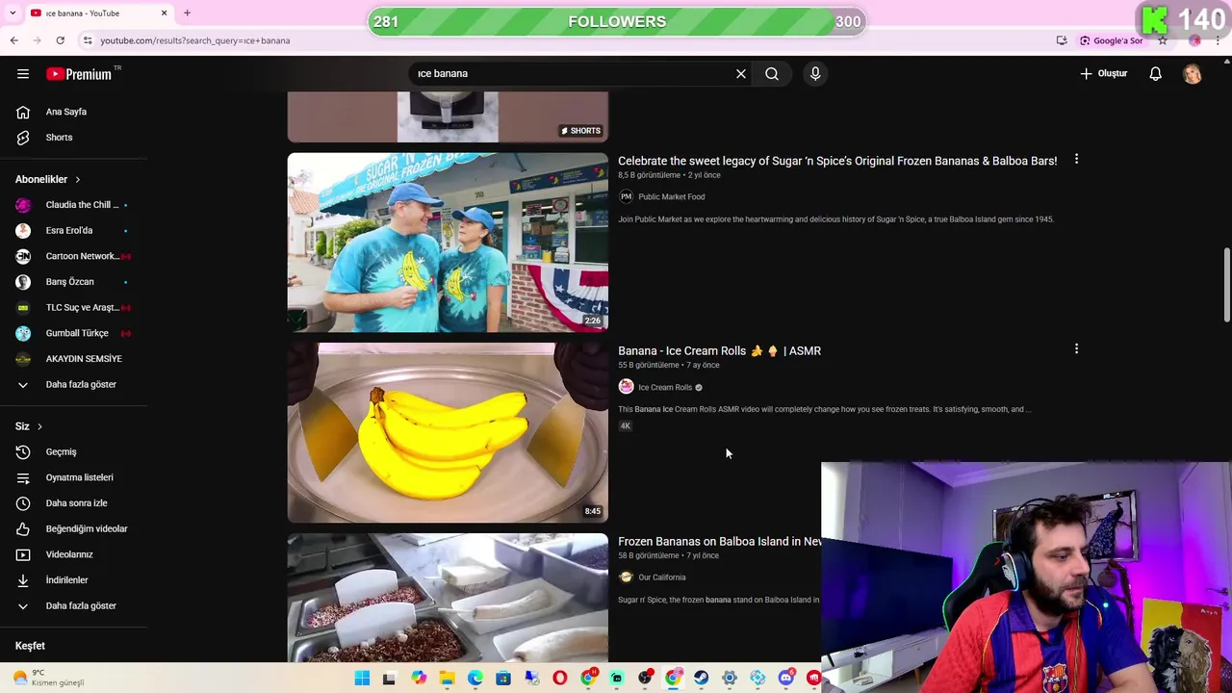Bookmark this page with the star
This screenshot has width=1232, height=693.
point(1163,40)
